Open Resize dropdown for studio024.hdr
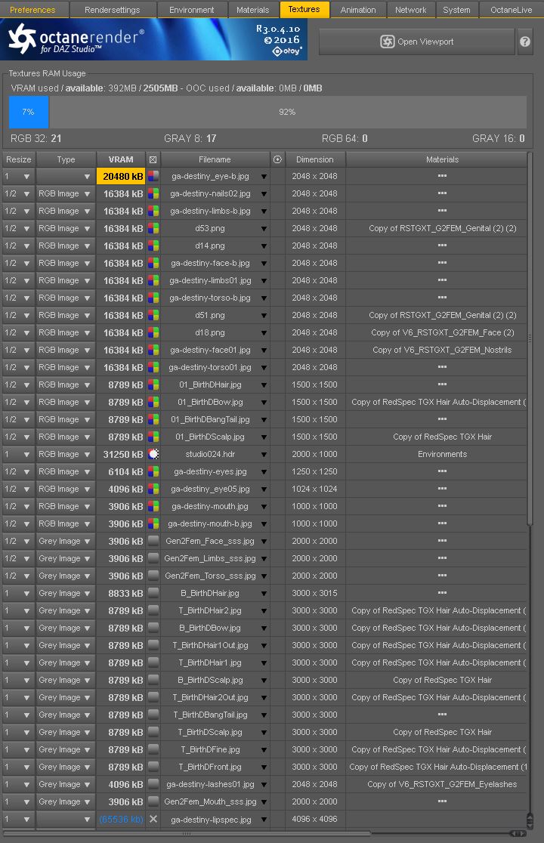 point(17,454)
